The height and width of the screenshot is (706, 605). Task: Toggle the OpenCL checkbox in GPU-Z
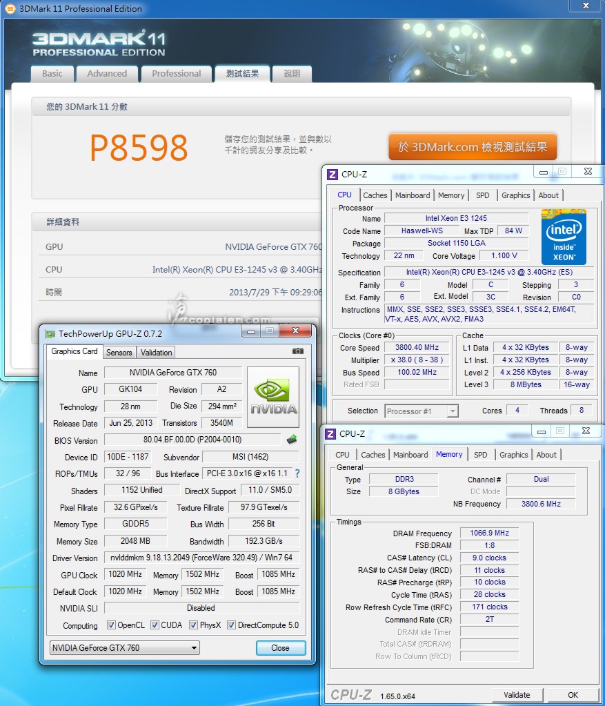point(111,625)
